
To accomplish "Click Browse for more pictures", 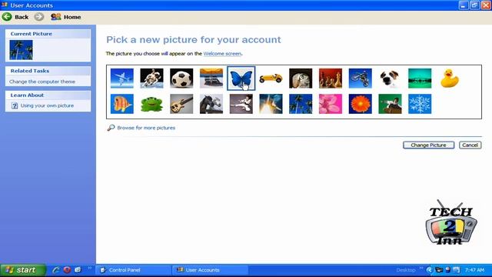I will point(146,128).
